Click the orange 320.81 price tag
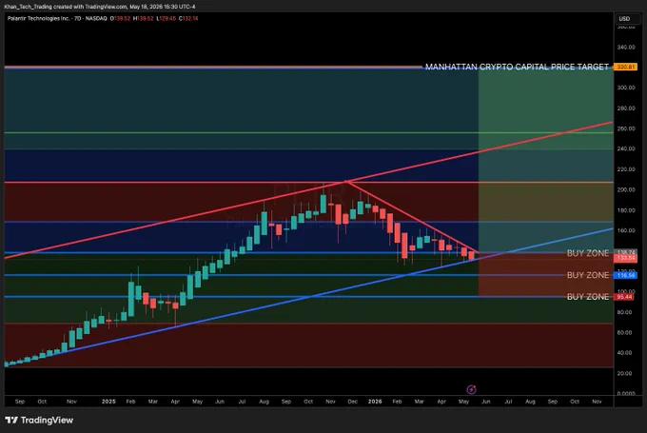 (x=625, y=67)
